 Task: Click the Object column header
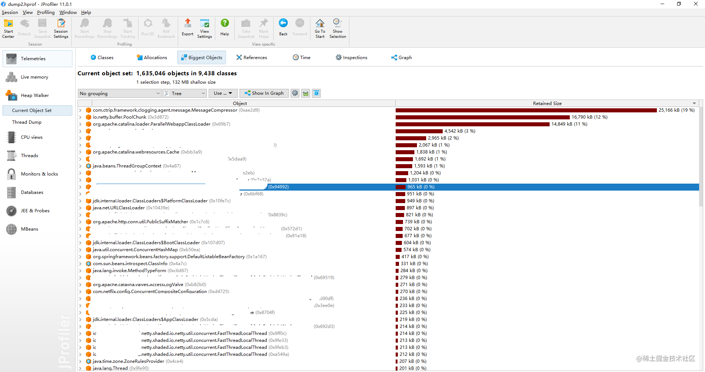pyautogui.click(x=240, y=103)
